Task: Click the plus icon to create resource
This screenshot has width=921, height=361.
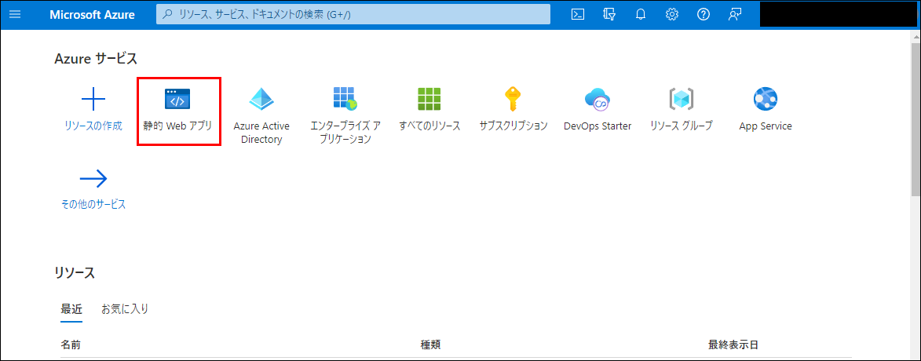Action: 93,99
